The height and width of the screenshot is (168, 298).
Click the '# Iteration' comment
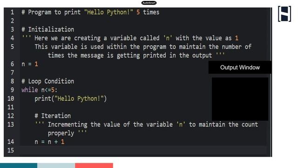[53, 116]
